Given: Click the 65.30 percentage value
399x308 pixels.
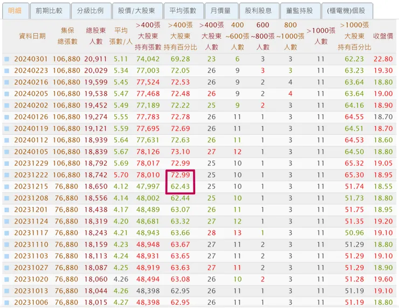Looking at the screenshot, I should pyautogui.click(x=354, y=175).
